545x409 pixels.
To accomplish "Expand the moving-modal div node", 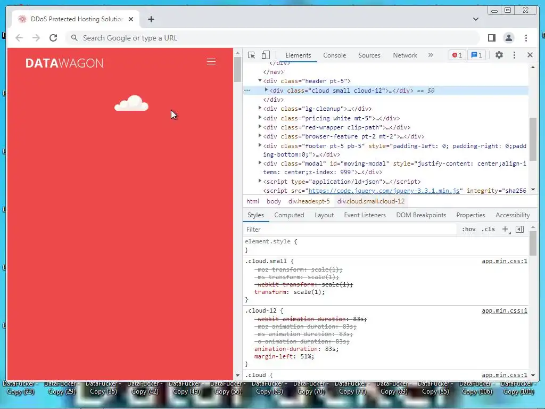I will click(x=260, y=163).
